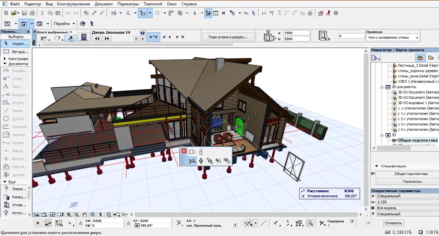Open the Файл menu
The image size is (439, 236).
[x=15, y=4]
